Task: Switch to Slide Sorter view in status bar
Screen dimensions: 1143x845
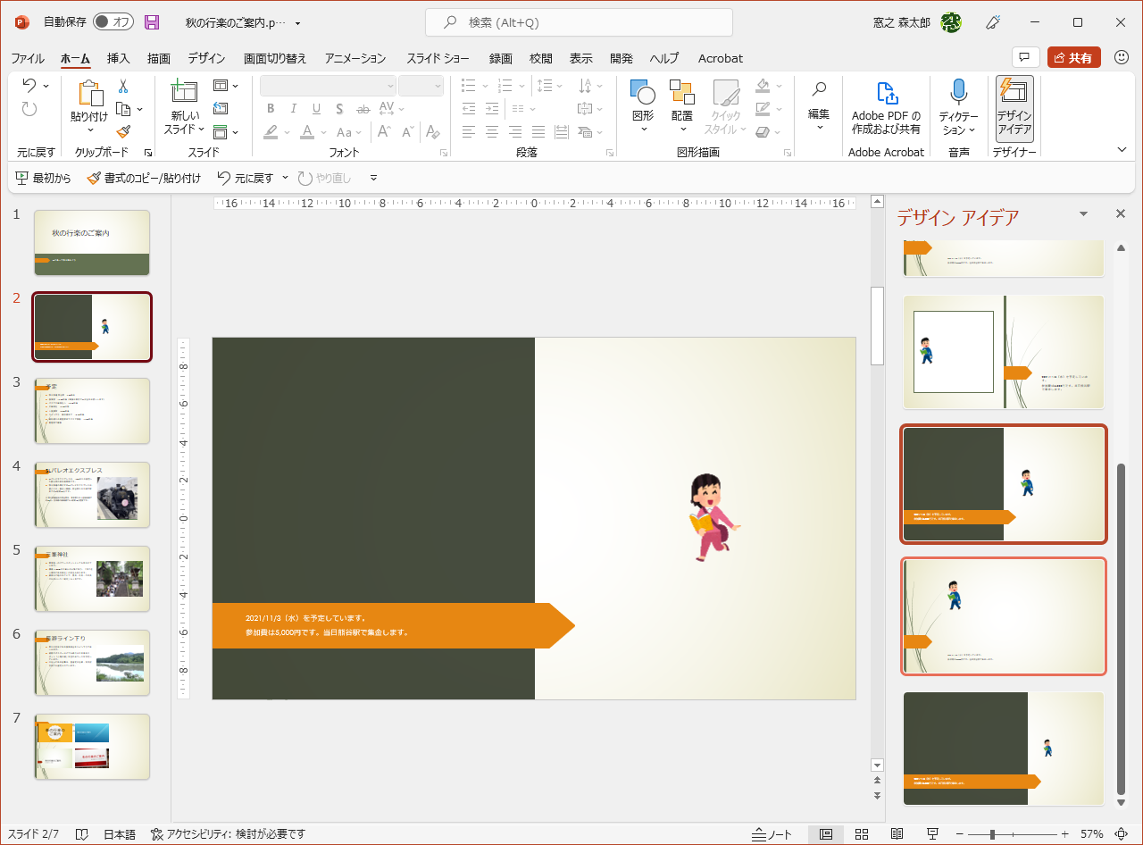Action: click(862, 834)
